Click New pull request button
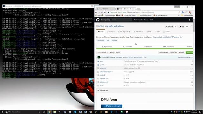203x114 pixels. point(115,53)
